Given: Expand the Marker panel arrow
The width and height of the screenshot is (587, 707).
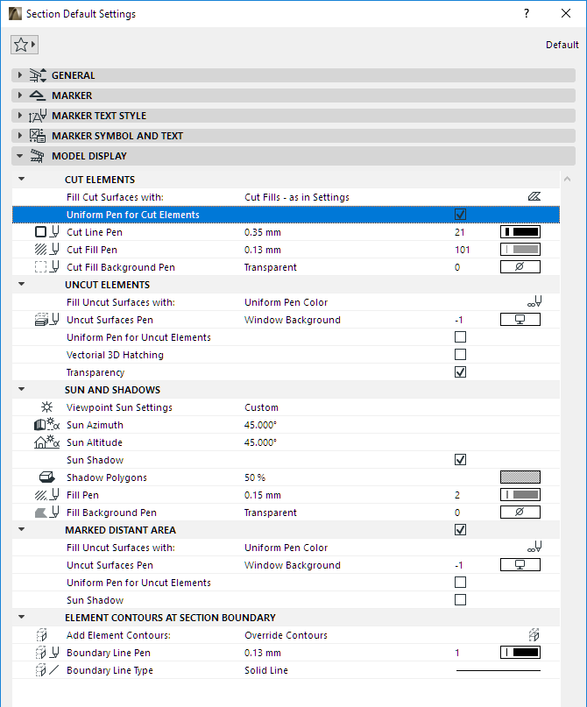Looking at the screenshot, I should pos(20,95).
